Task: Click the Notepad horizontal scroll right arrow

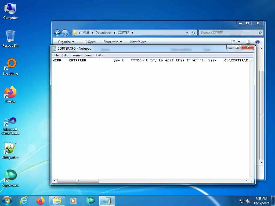Action: (247, 181)
